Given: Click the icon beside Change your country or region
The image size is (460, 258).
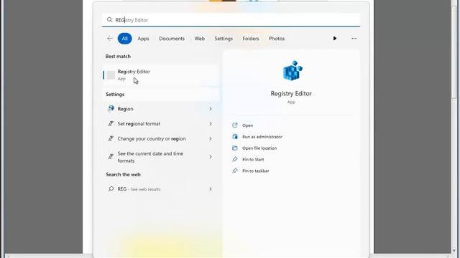Looking at the screenshot, I should [x=111, y=138].
